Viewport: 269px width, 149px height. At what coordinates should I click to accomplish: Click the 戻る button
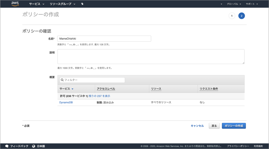click(214, 126)
